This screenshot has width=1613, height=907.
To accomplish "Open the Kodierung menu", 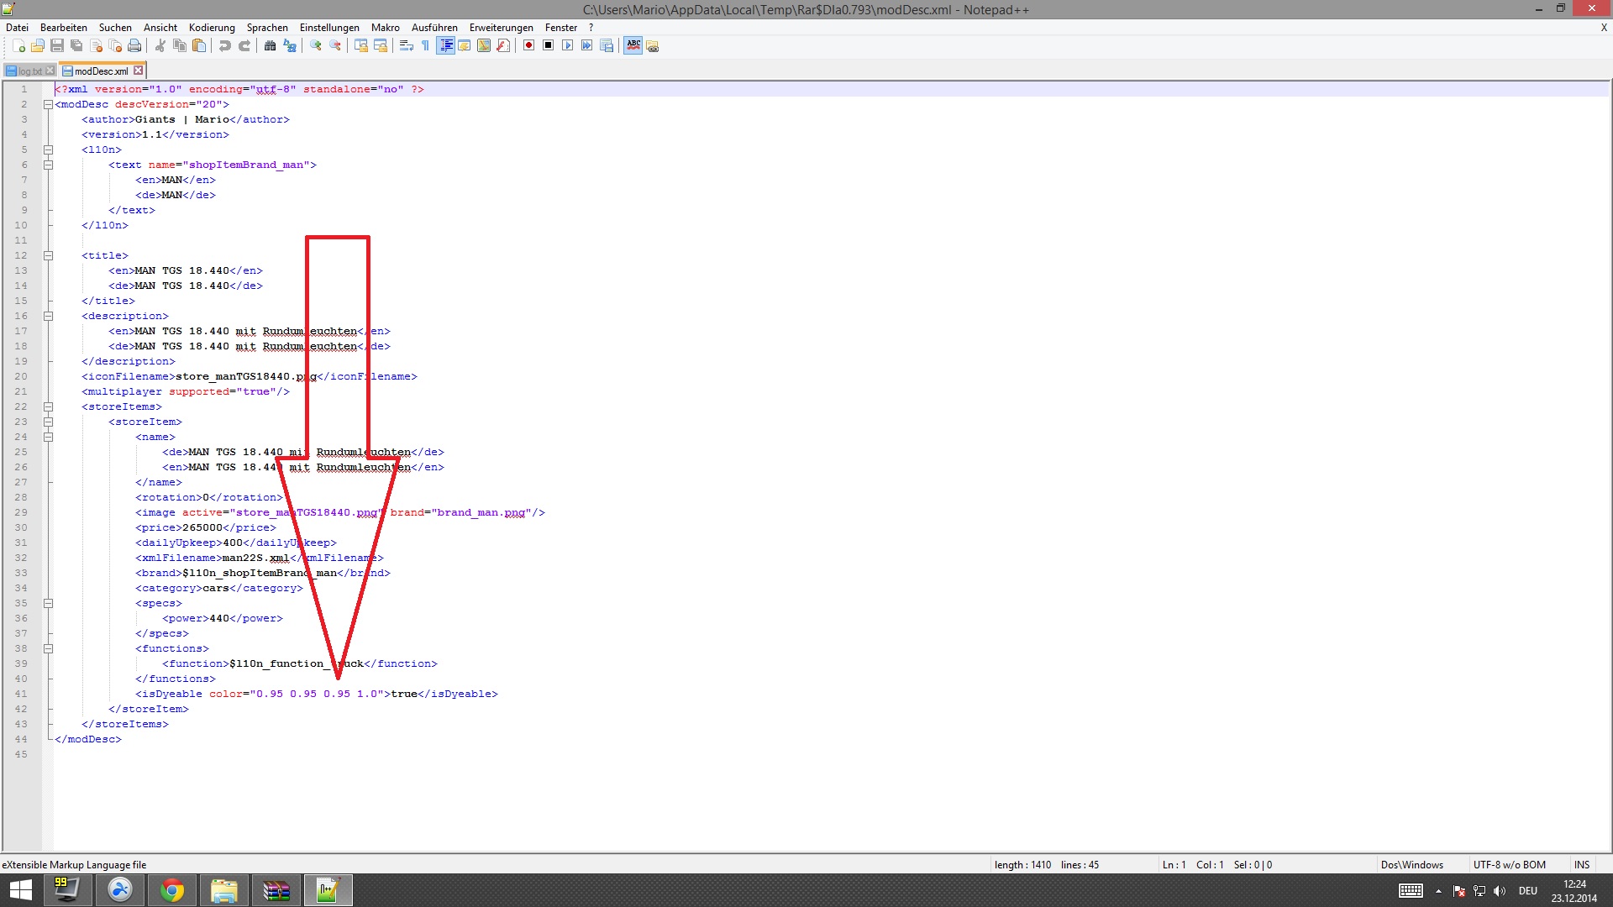I will coord(212,28).
